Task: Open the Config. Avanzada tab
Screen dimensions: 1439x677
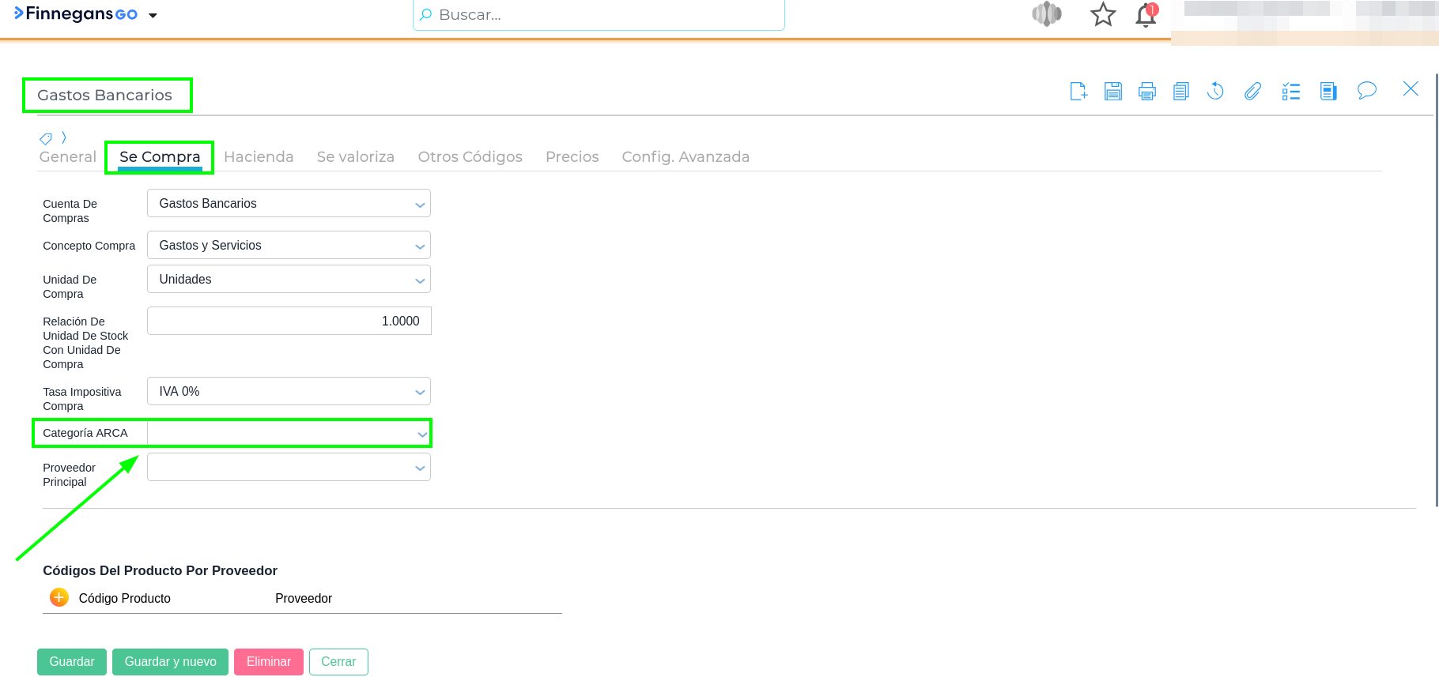Action: [x=685, y=157]
